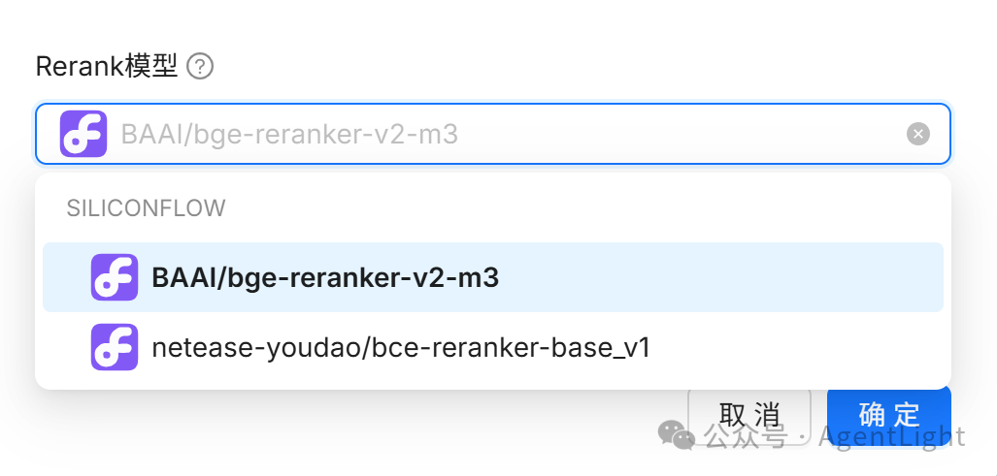
Task: Click the SILICONFLOW group header
Action: coord(147,208)
